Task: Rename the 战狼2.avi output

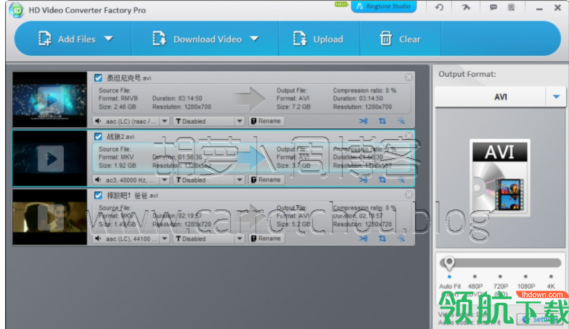Action: (x=266, y=180)
